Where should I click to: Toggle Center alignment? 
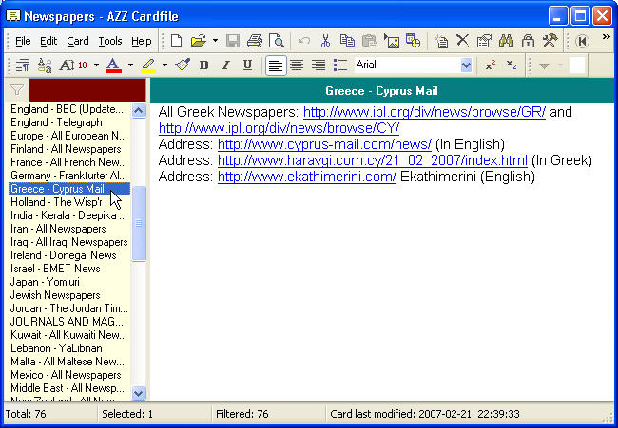pos(297,65)
